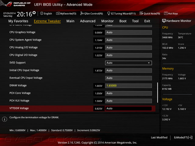Click the Hot Keys label
Image resolution: width=195 pixels, height=146 pixels.
tap(173, 13)
